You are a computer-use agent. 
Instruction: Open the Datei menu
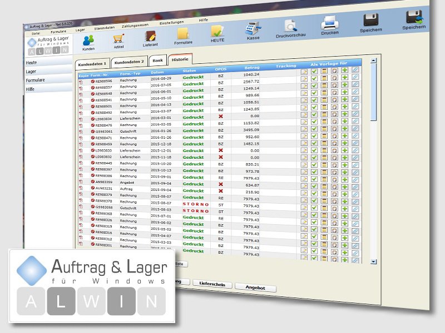(36, 33)
